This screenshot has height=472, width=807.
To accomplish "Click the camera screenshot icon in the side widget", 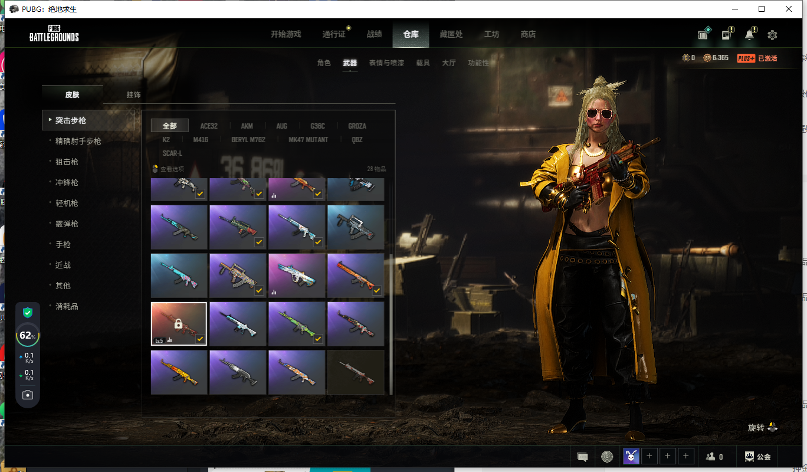I will tap(27, 395).
